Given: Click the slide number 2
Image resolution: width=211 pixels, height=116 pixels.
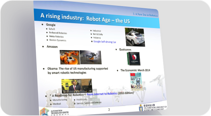Looking at the screenshot, I should pos(109,110).
